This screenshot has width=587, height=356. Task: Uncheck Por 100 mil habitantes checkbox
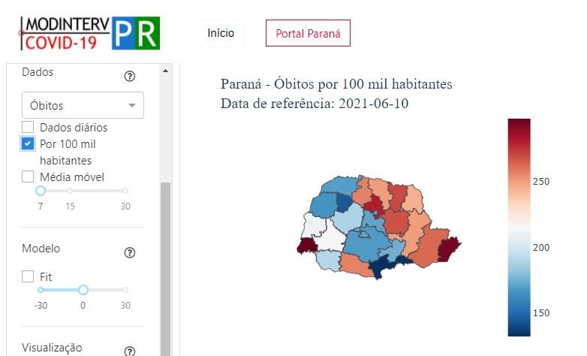(28, 143)
